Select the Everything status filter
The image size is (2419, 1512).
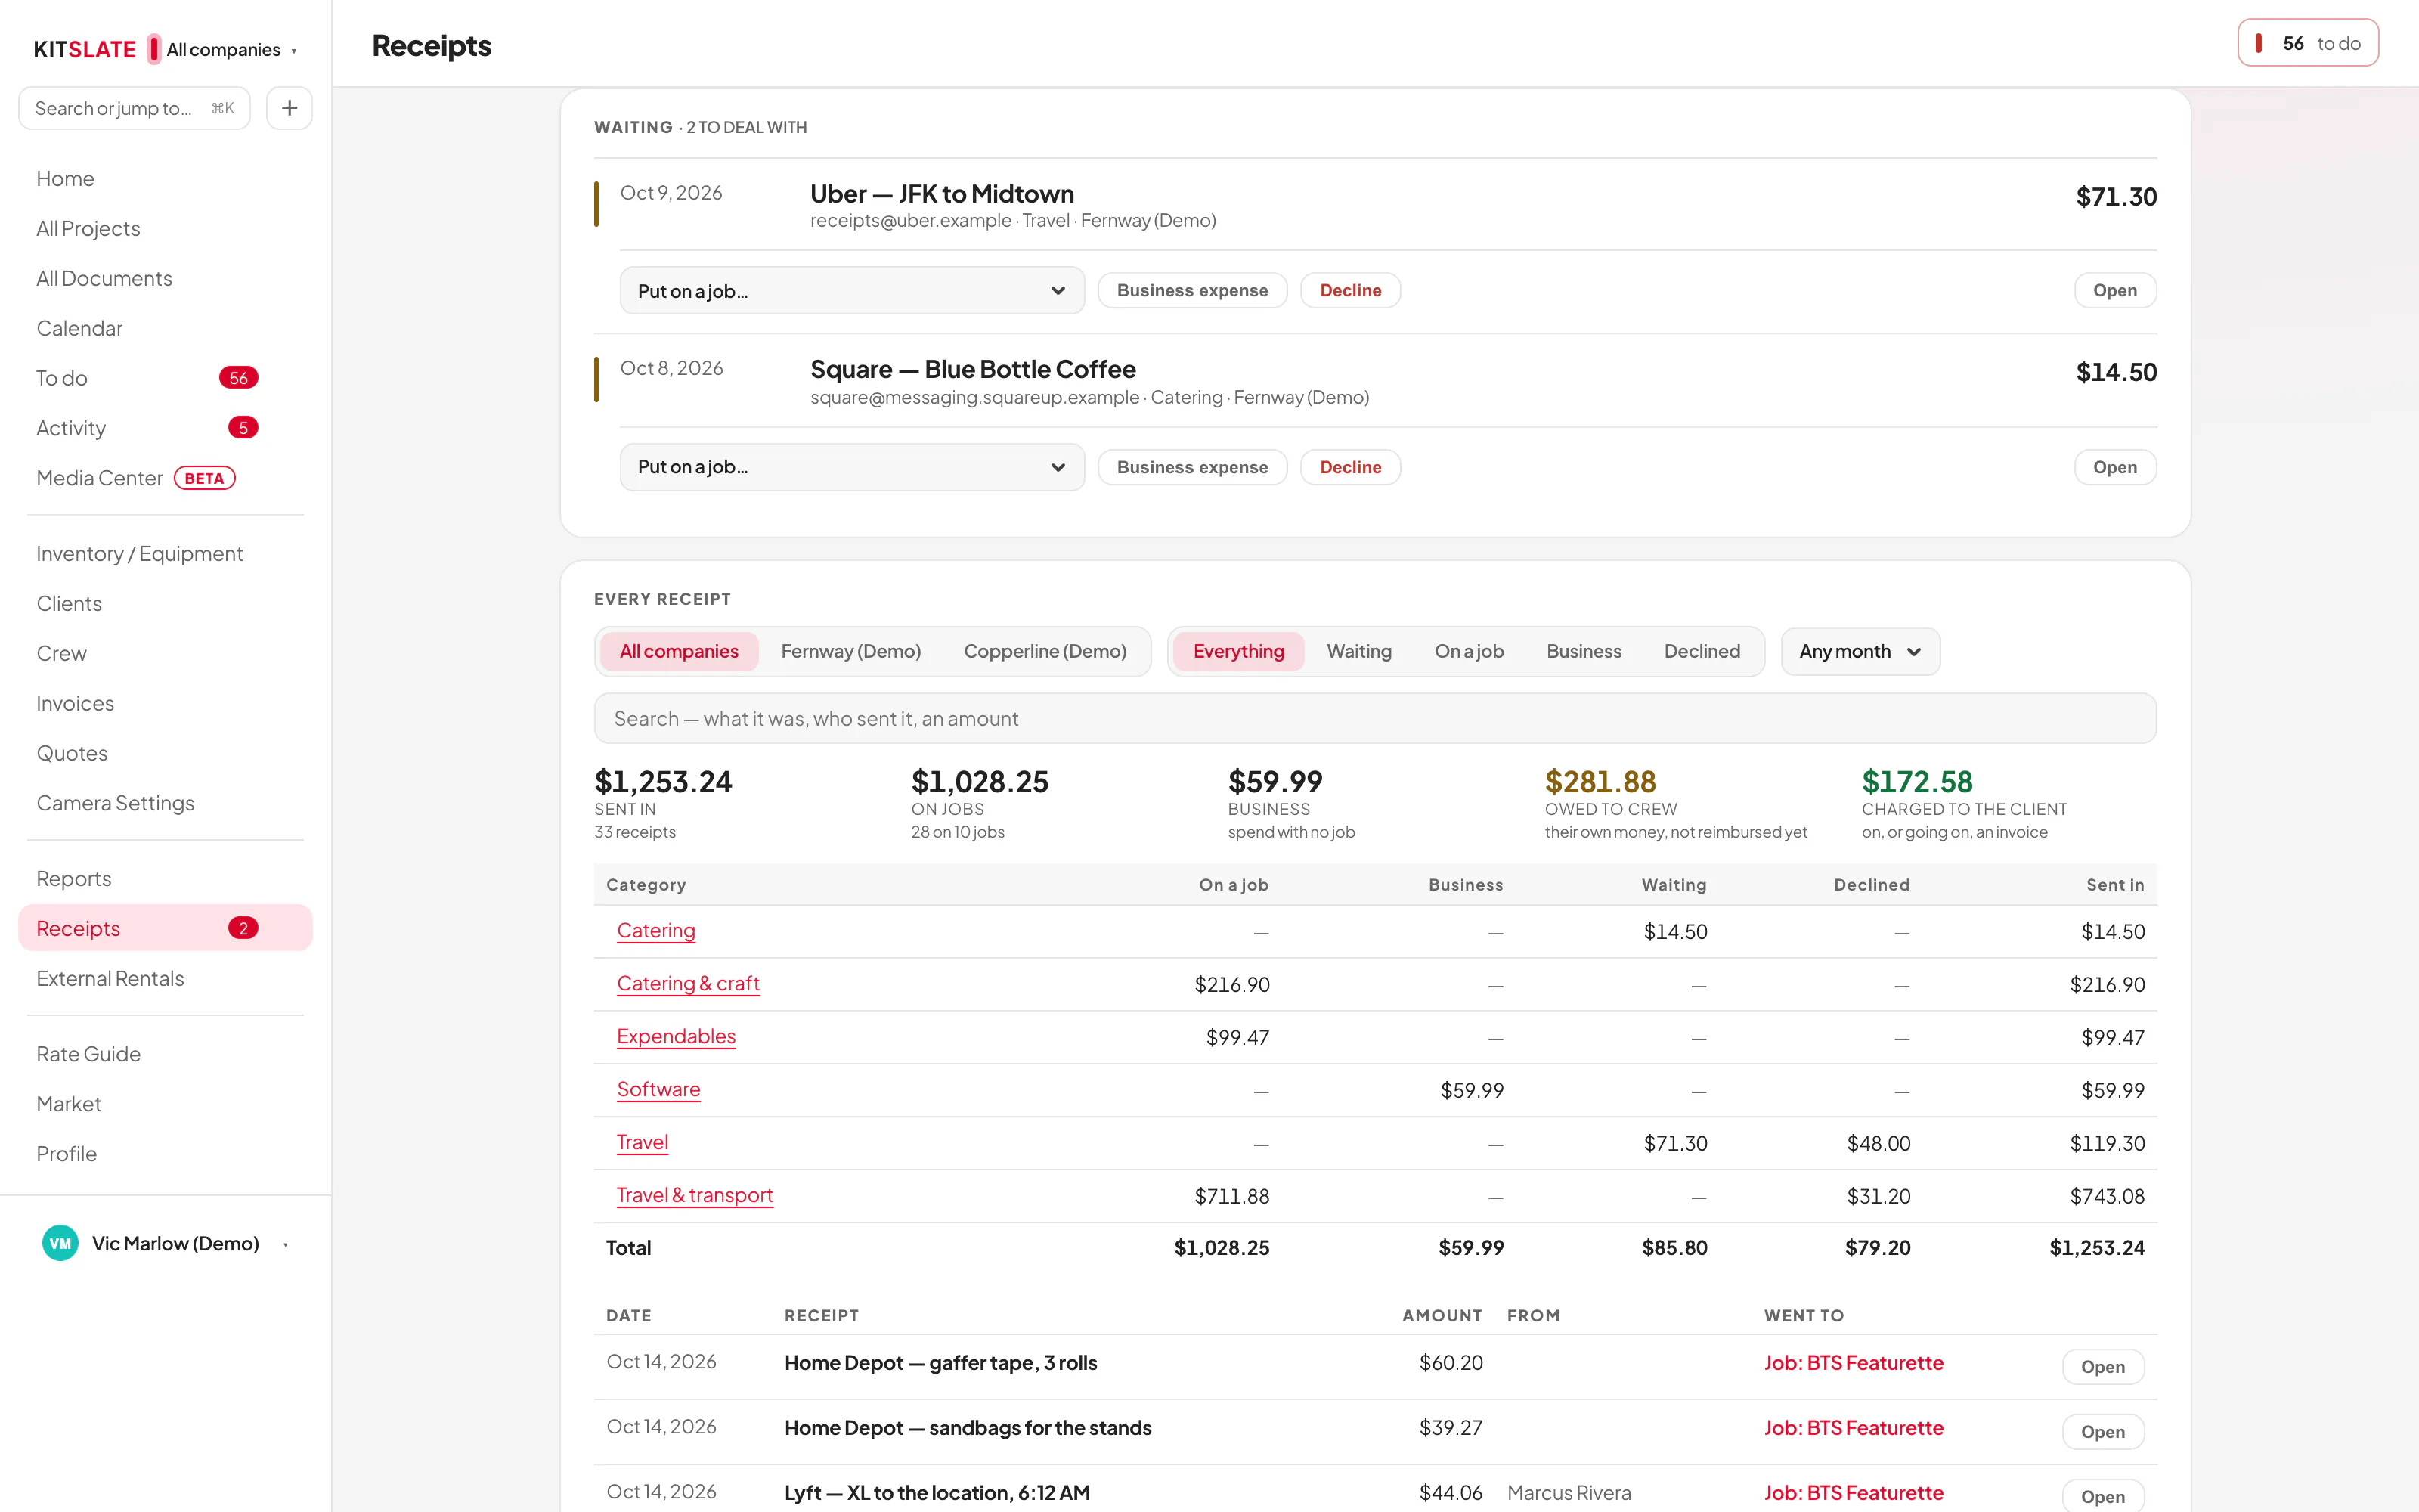(x=1238, y=651)
